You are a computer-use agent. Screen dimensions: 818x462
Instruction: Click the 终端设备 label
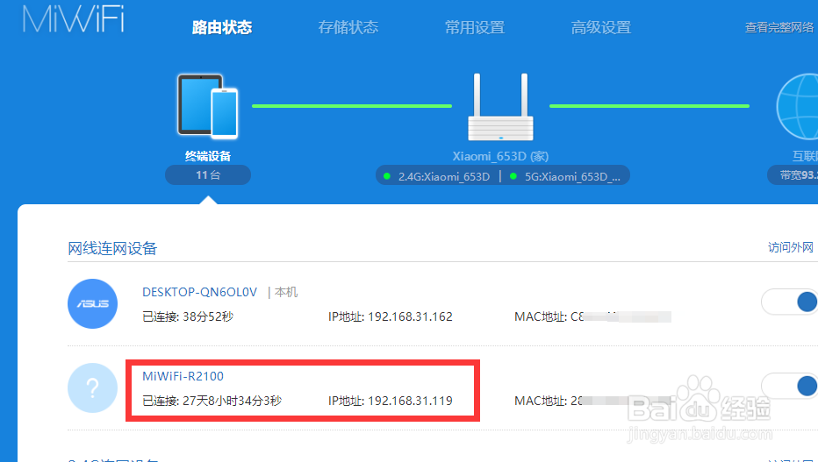(x=208, y=156)
